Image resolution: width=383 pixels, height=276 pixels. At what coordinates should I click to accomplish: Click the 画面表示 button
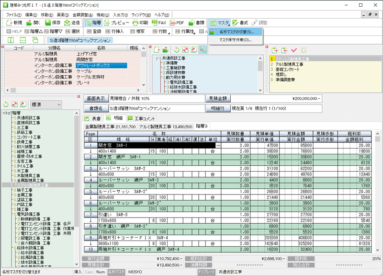click(96, 99)
